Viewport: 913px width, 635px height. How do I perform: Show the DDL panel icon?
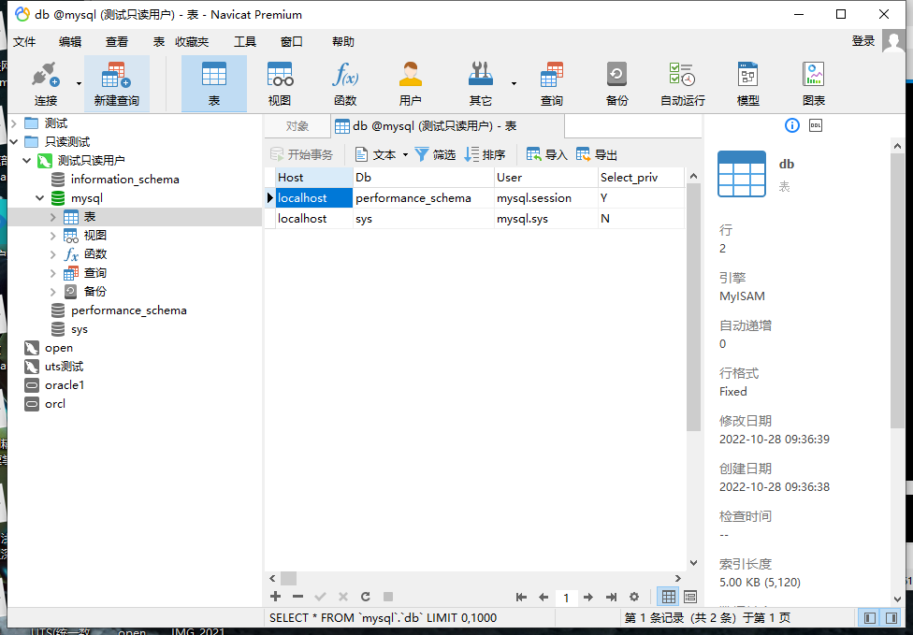[x=816, y=125]
